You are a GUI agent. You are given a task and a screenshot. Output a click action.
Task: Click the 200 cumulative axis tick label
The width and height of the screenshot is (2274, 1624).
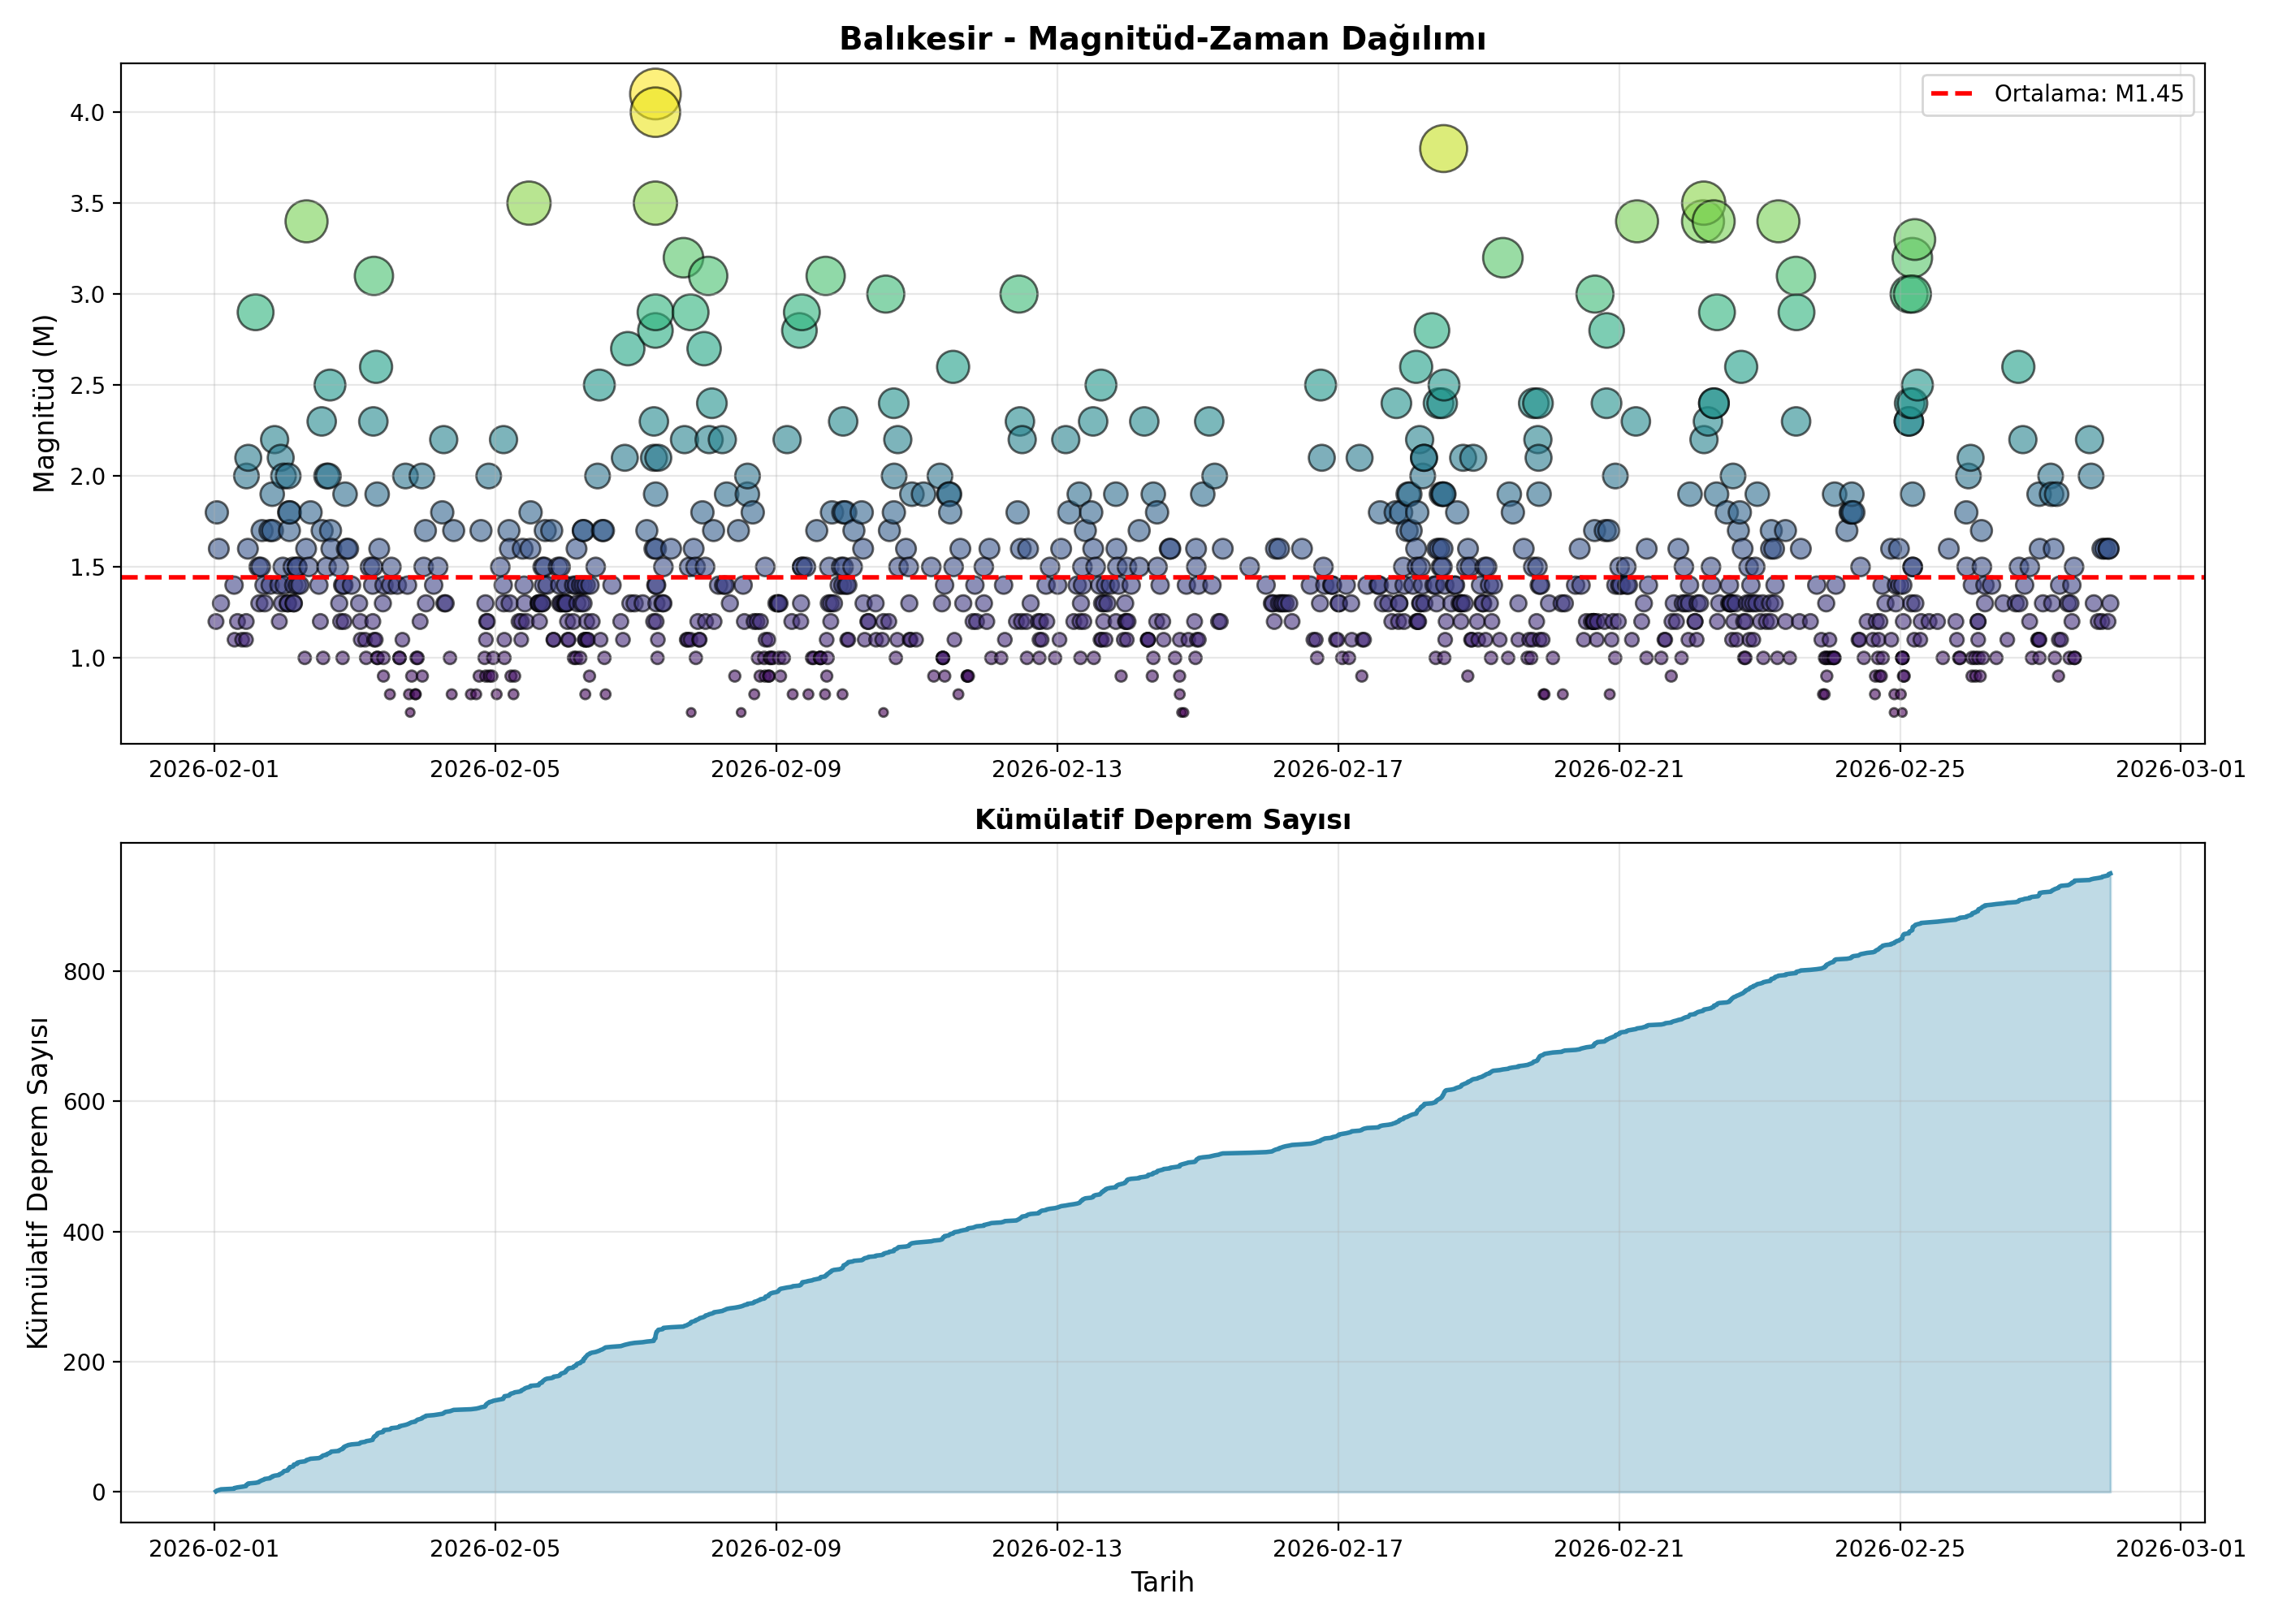(x=85, y=1363)
